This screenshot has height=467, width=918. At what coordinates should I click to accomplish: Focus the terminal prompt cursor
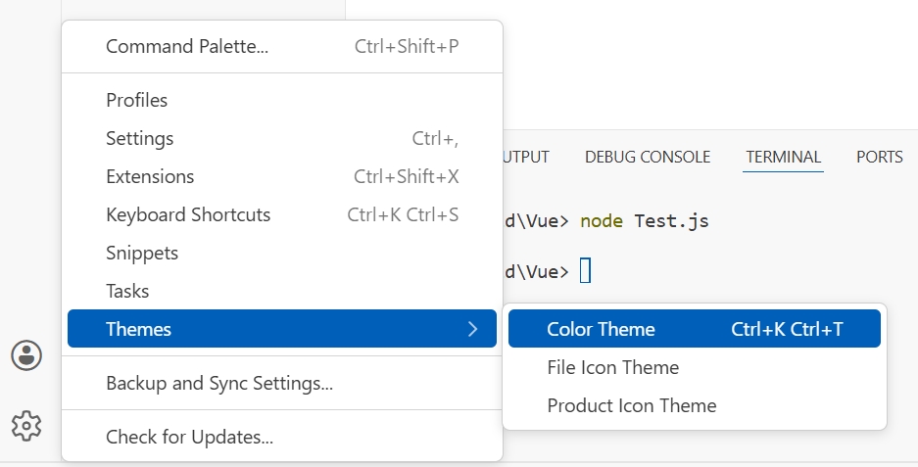(x=585, y=271)
